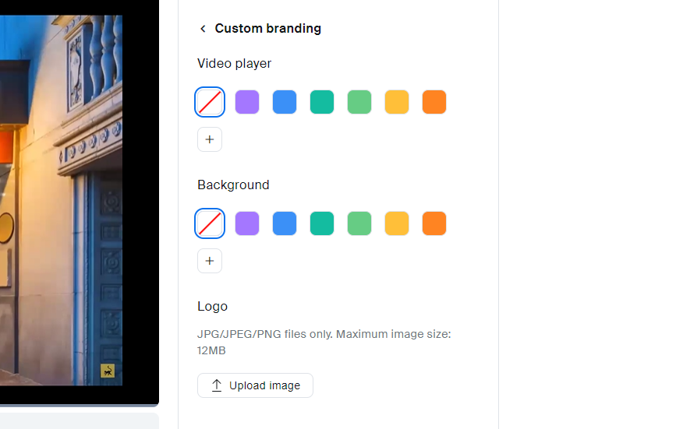
Task: Pick purple swatch for Background
Action: [247, 223]
